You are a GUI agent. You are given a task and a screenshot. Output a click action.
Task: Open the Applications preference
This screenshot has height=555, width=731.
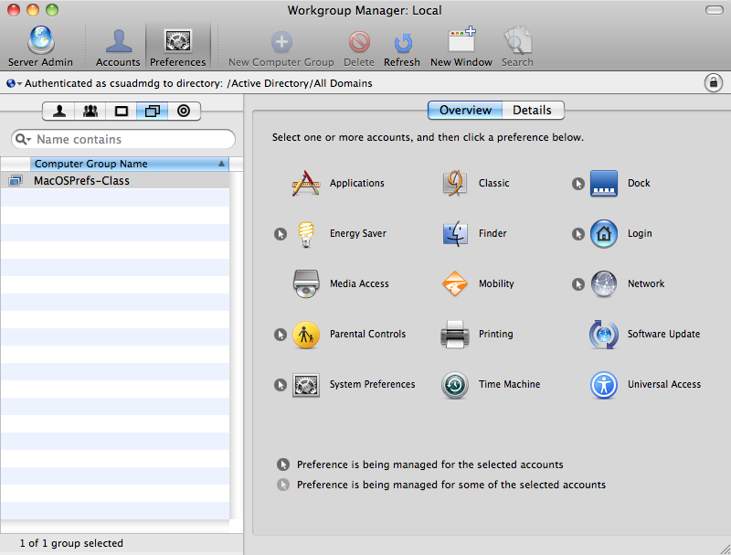pos(306,183)
